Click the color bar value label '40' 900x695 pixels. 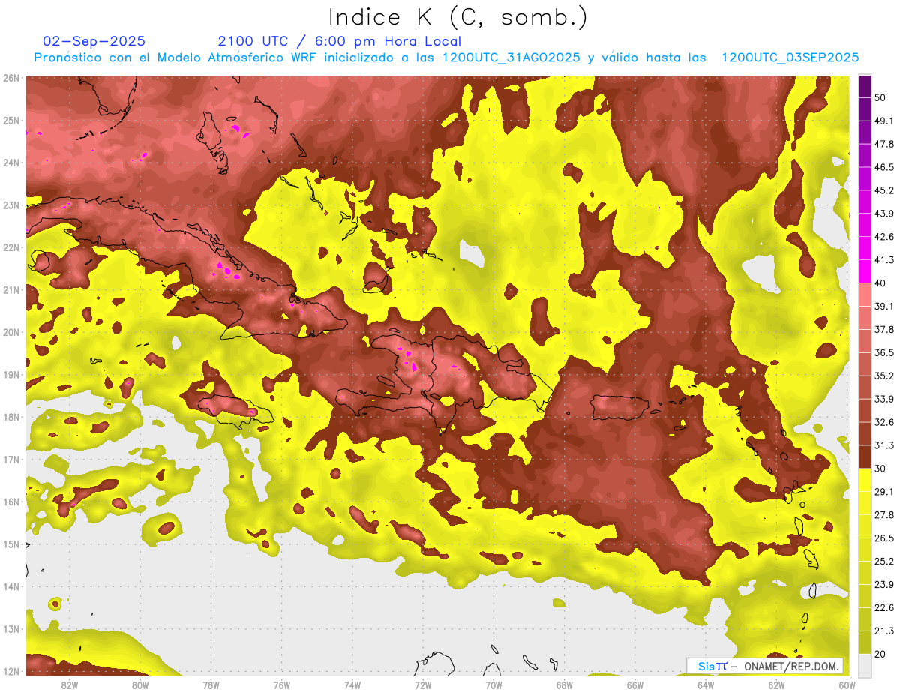880,283
